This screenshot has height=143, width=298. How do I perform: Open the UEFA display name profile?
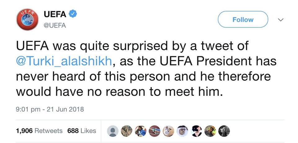pyautogui.click(x=55, y=14)
